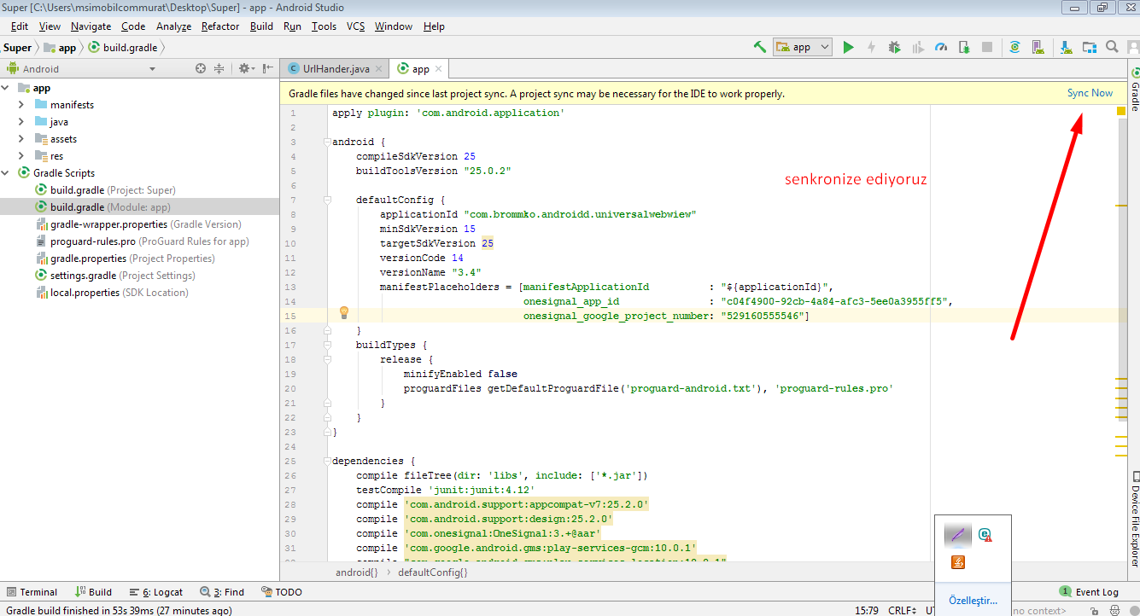Attach debugger to Android process icon

pyautogui.click(x=964, y=47)
